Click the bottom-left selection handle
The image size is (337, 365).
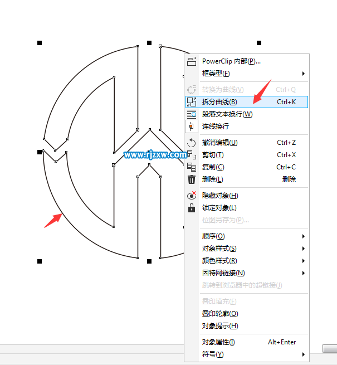pyautogui.click(x=40, y=261)
